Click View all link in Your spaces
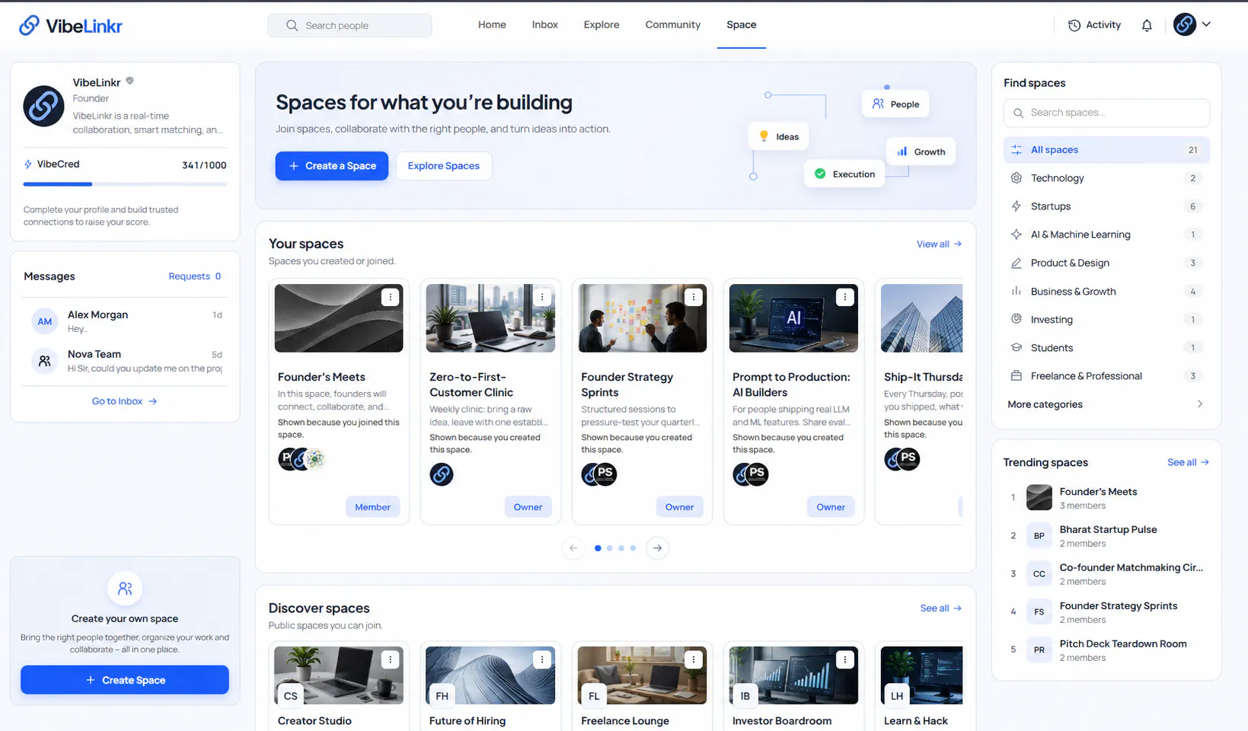 939,244
